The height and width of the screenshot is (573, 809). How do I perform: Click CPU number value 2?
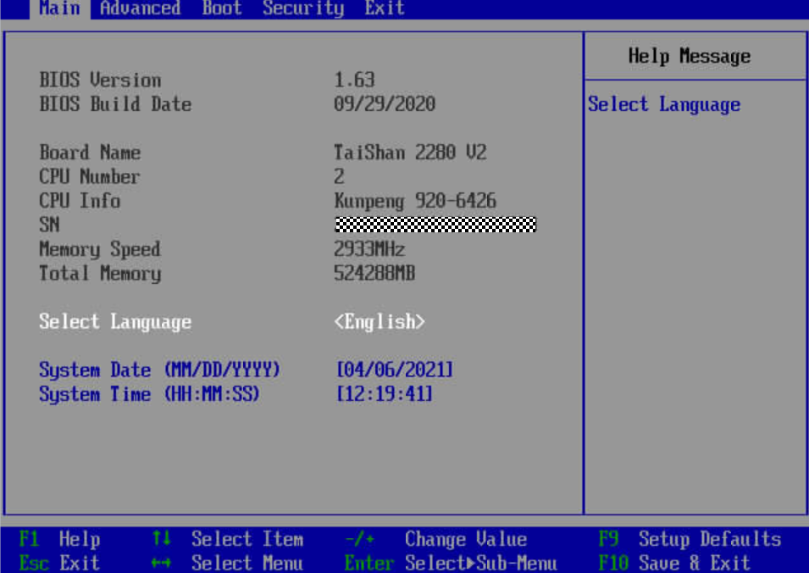pos(339,176)
